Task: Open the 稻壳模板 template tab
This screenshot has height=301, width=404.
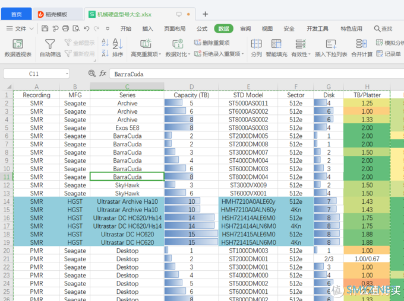Action: point(58,14)
